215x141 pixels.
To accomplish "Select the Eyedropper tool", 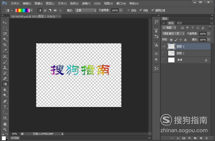I will click(x=5, y=51).
